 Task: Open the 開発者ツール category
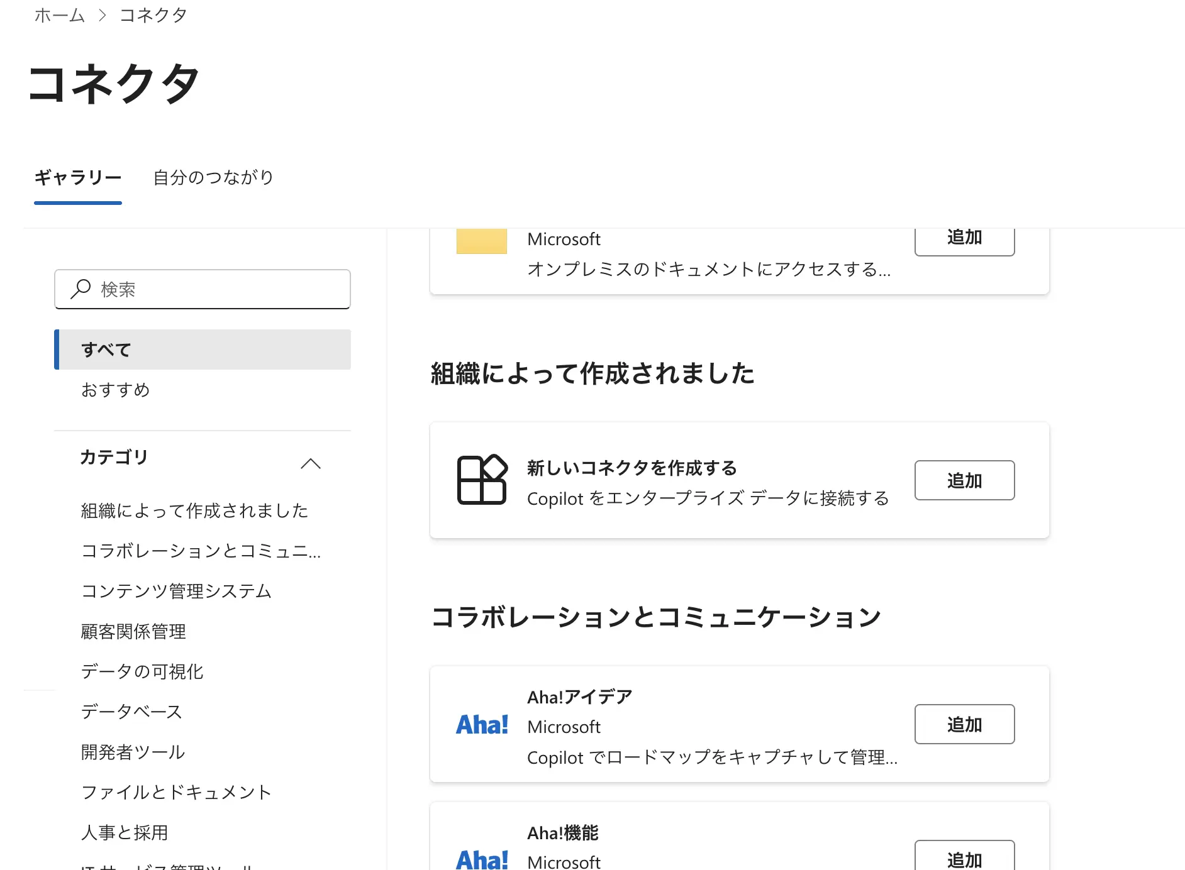(133, 752)
